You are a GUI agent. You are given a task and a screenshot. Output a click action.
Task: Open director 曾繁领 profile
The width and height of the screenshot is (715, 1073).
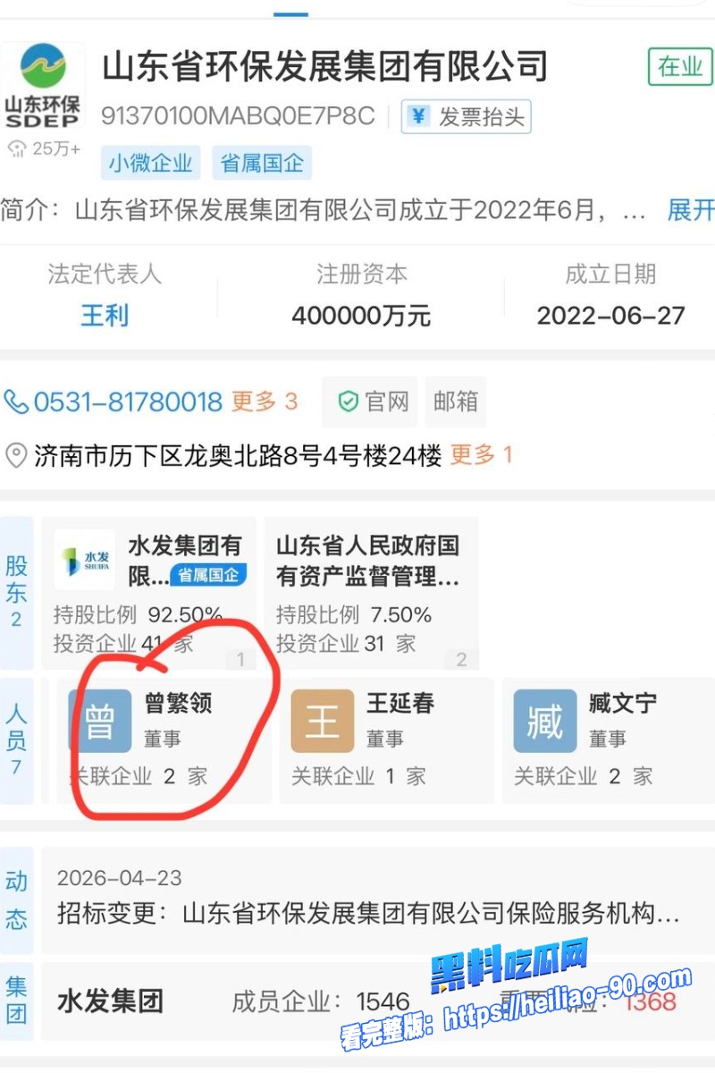coord(164,740)
